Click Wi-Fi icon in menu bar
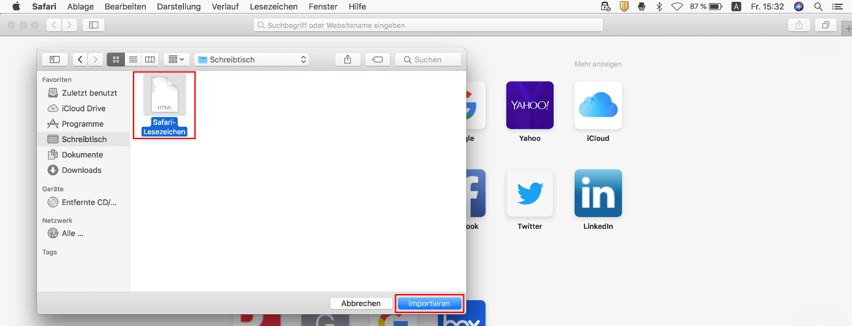 pos(677,6)
